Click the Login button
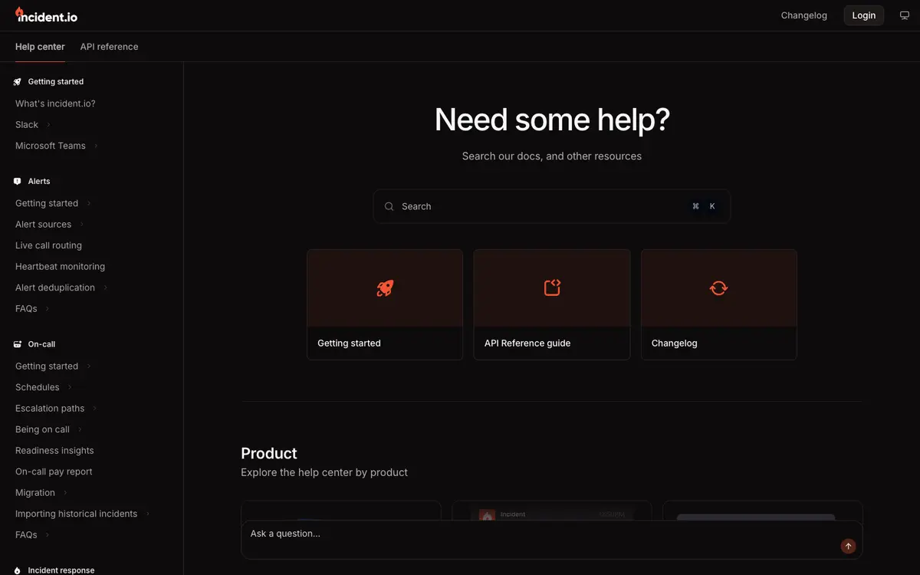This screenshot has width=920, height=575. (x=864, y=15)
